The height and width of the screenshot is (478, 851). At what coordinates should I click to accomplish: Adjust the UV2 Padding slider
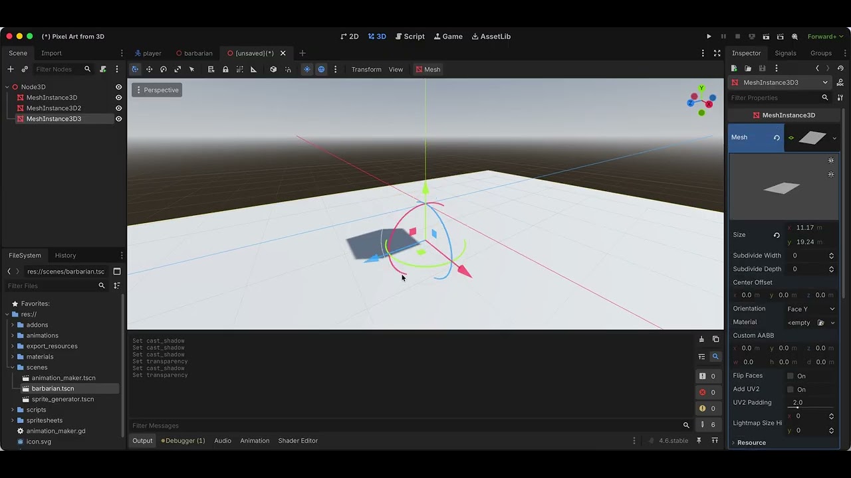[811, 407]
